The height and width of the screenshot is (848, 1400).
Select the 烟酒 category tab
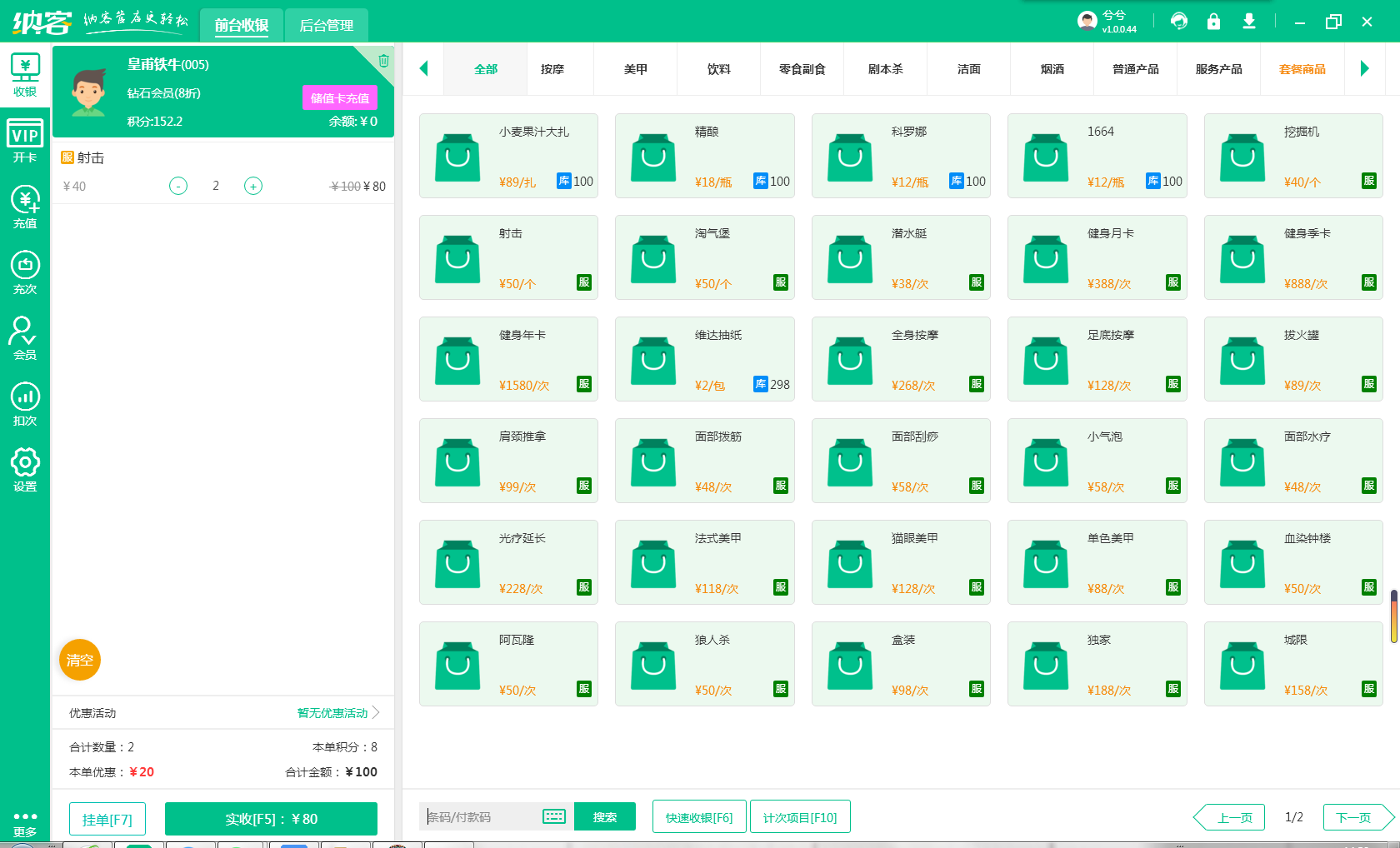1052,69
